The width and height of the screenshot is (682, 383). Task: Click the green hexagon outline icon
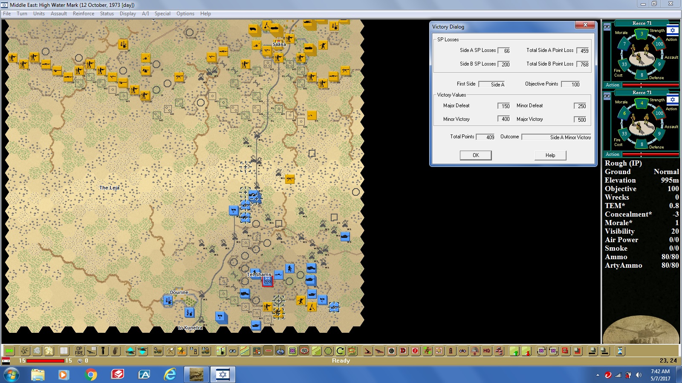click(x=328, y=351)
